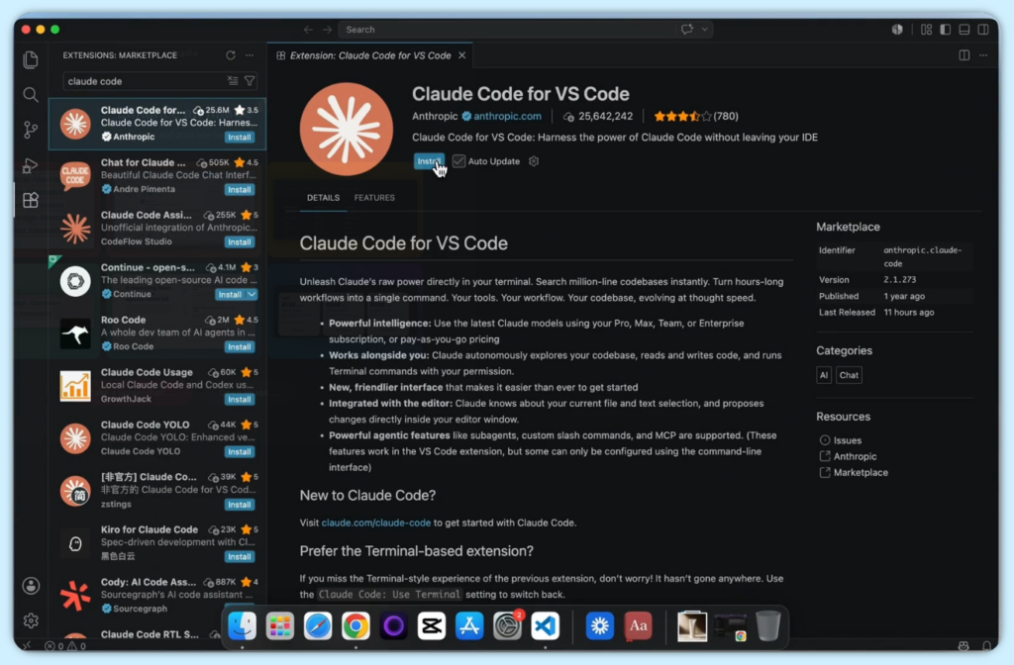Select the zstings Claude Code list entry
This screenshot has height=665, width=1014.
[x=157, y=490]
